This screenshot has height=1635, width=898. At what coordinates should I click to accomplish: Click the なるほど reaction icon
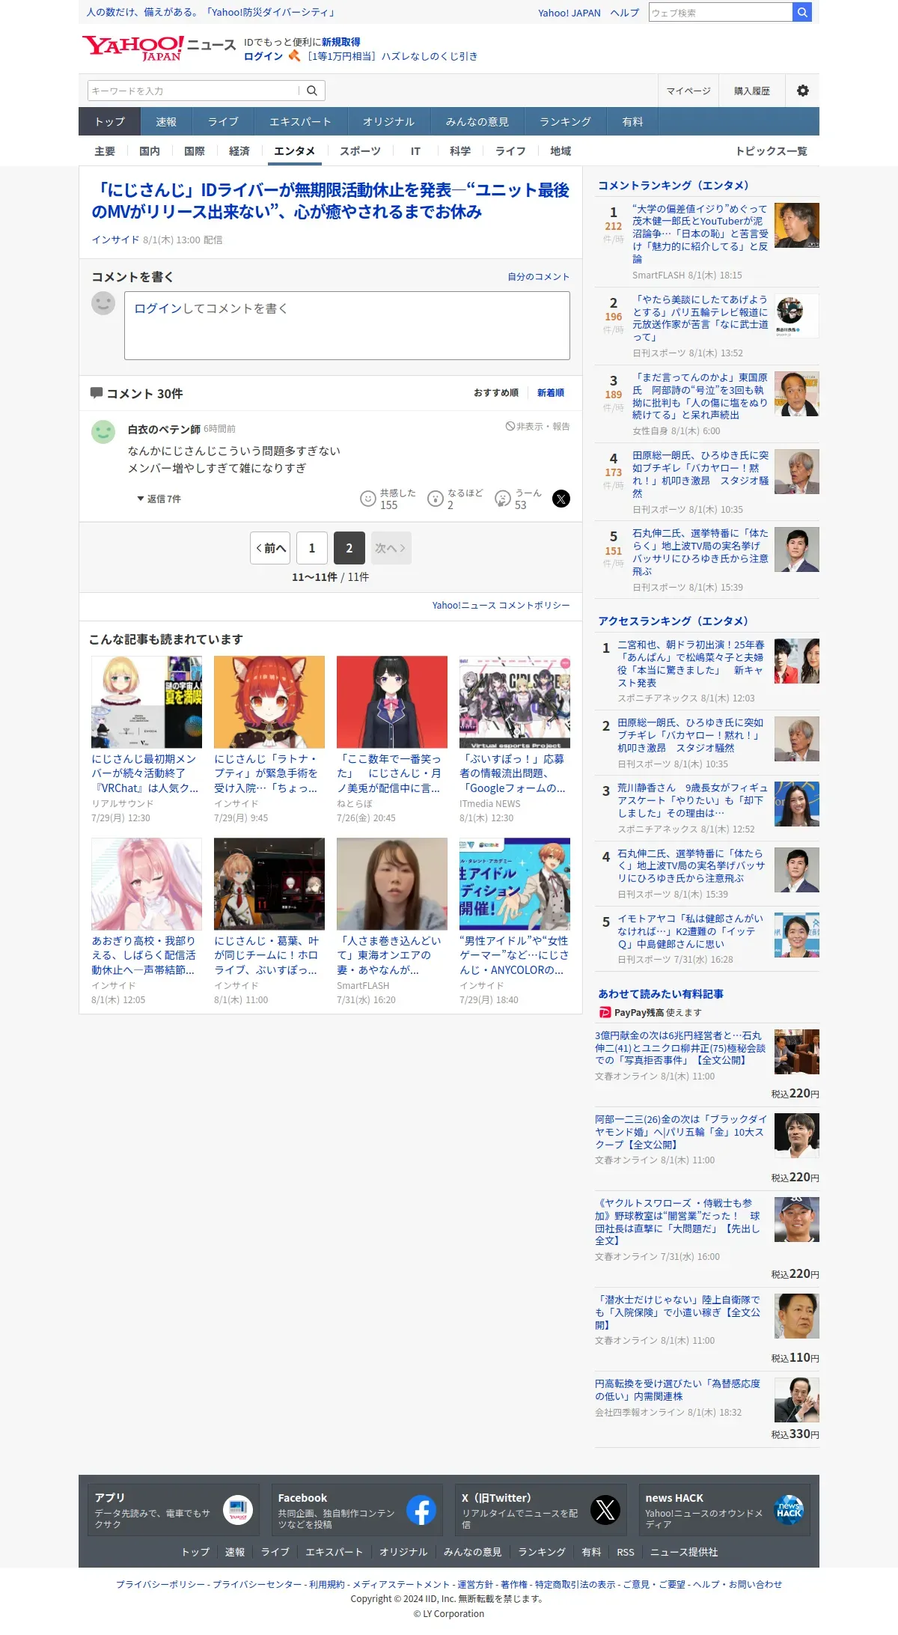pyautogui.click(x=436, y=499)
